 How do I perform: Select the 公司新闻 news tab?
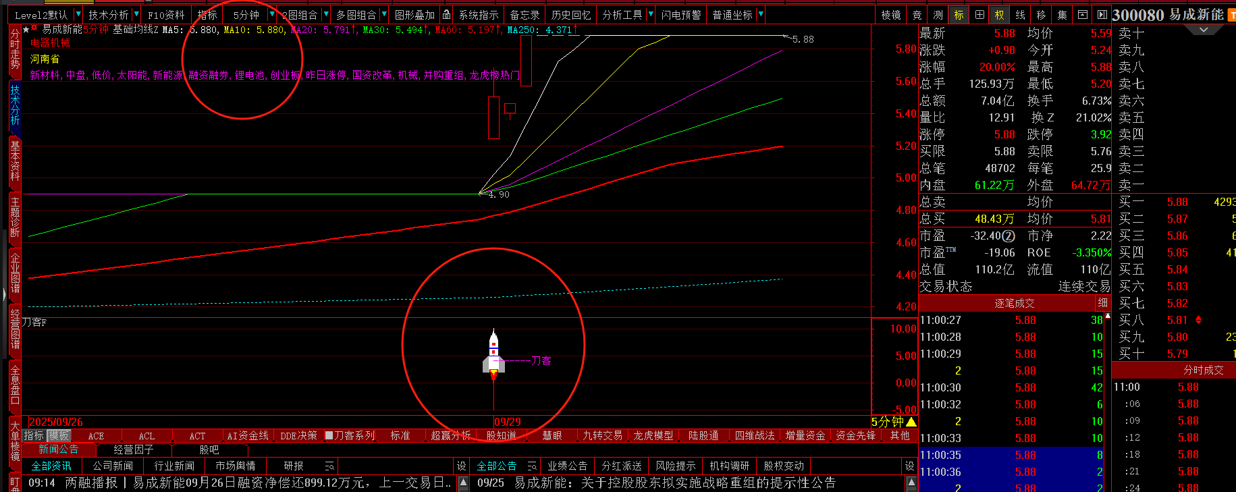[113, 466]
